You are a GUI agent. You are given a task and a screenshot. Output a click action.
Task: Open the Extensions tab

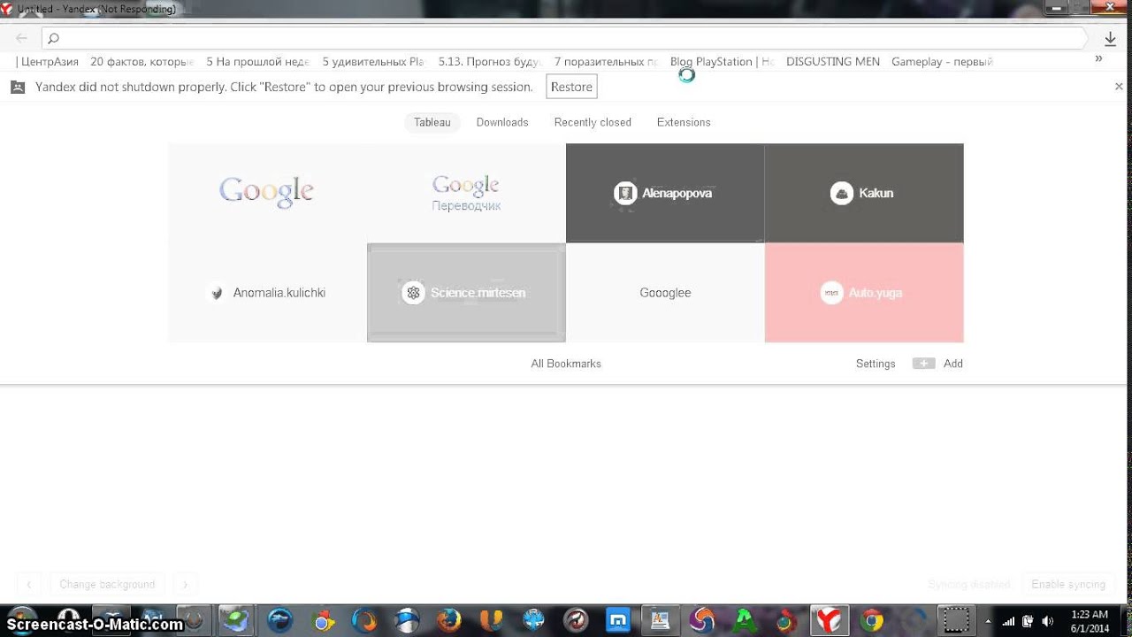coord(684,122)
